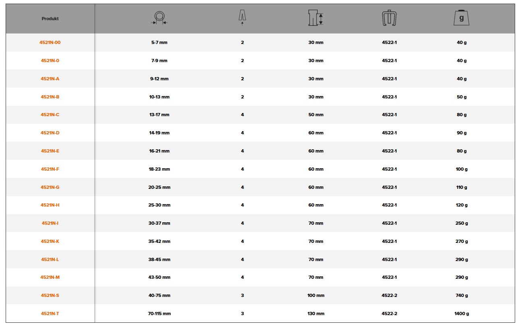Open the 4521N-M product link

50,277
